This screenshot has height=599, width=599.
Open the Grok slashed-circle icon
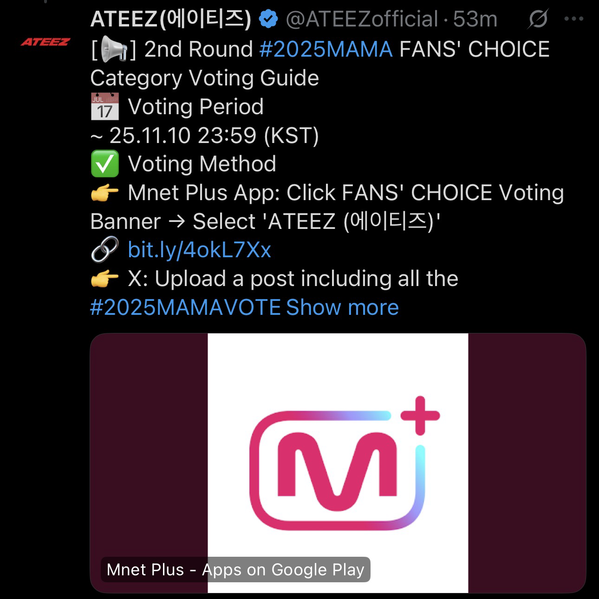(x=538, y=19)
